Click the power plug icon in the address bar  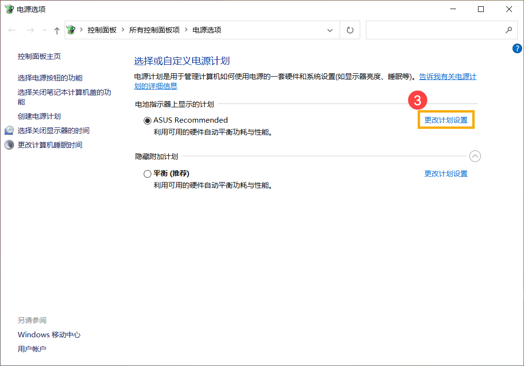(x=70, y=29)
